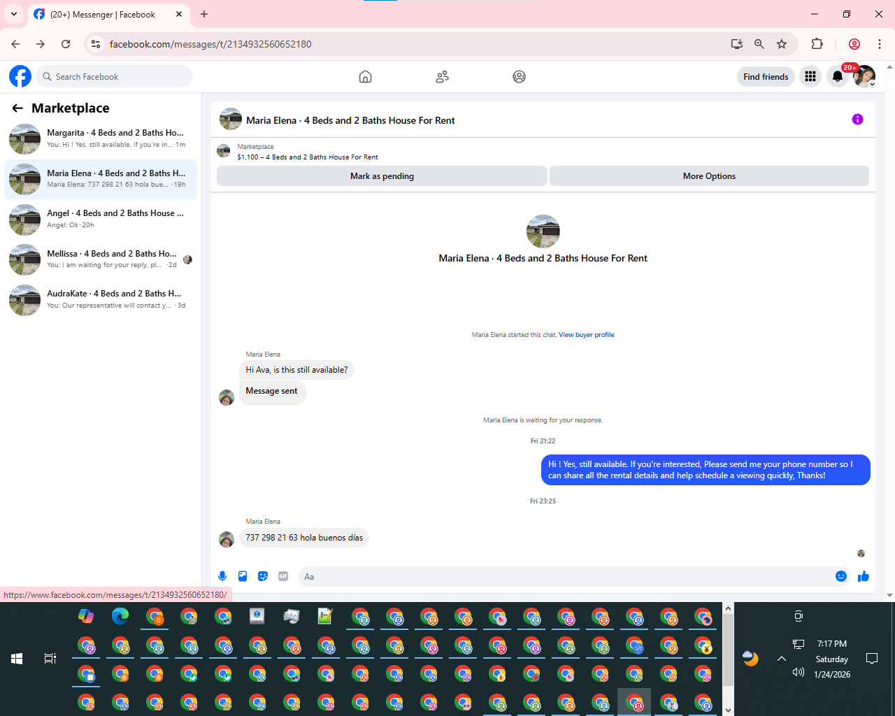Choose a sticker icon
The width and height of the screenshot is (895, 716).
(263, 576)
